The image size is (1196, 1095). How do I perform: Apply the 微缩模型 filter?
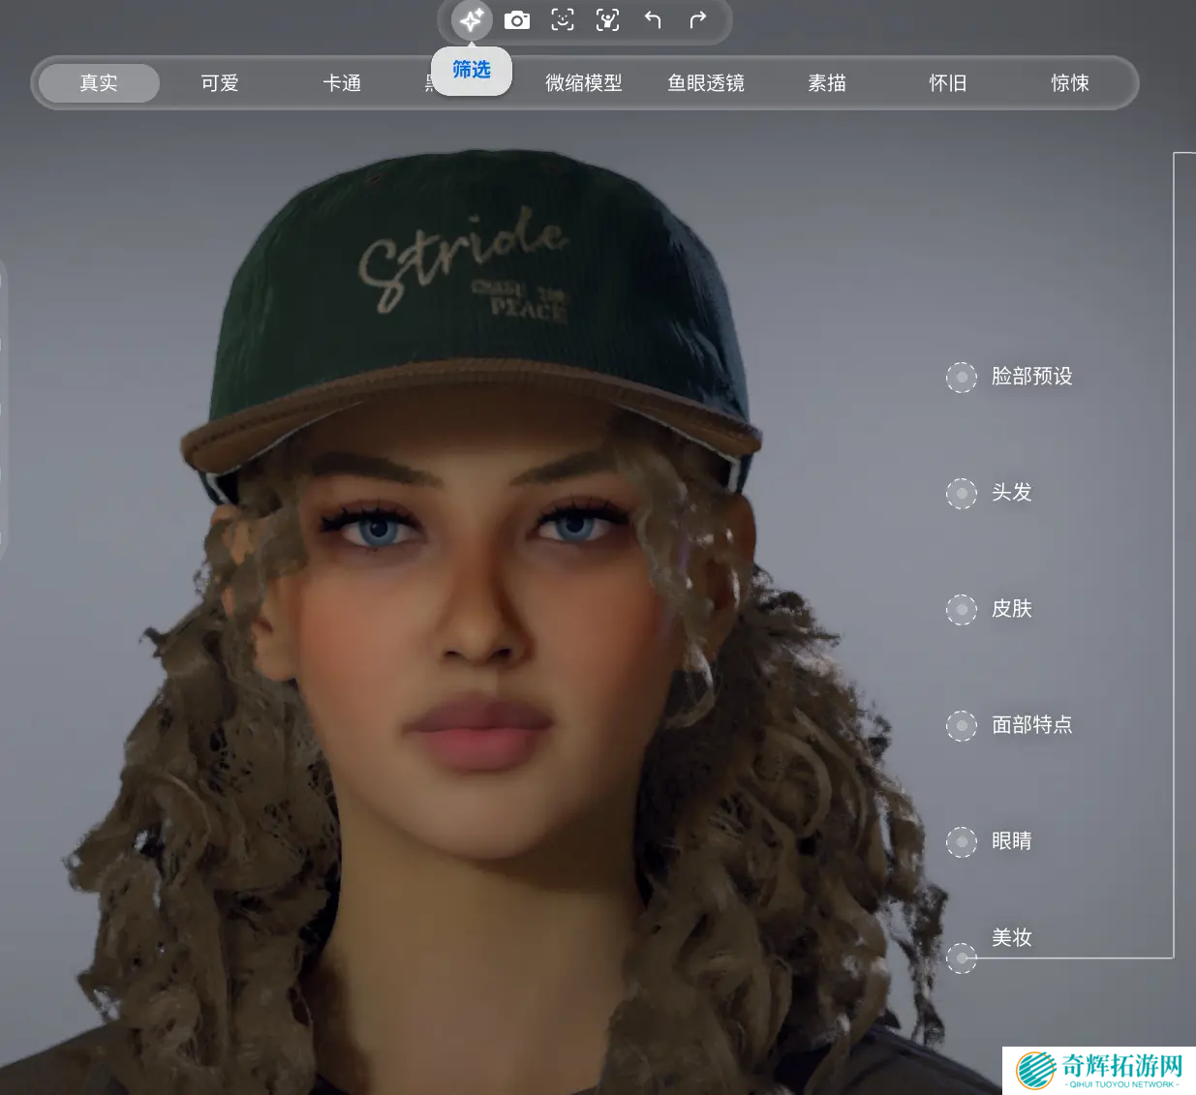[x=584, y=83]
